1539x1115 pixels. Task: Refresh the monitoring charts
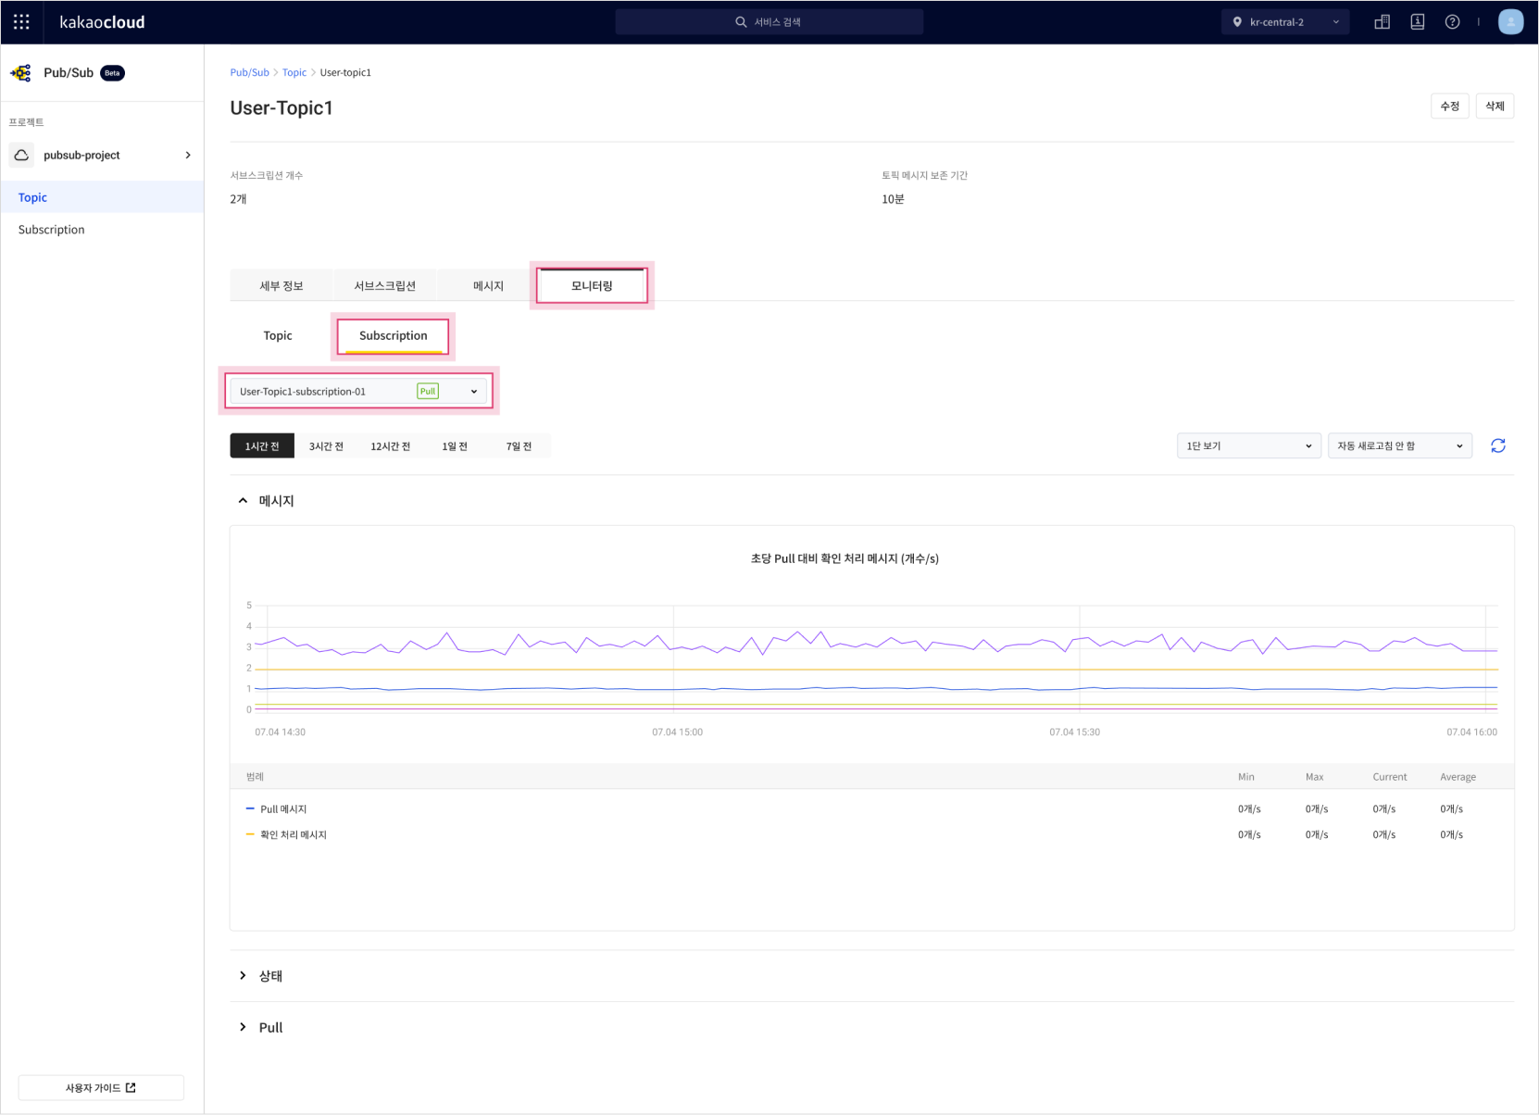click(x=1497, y=446)
